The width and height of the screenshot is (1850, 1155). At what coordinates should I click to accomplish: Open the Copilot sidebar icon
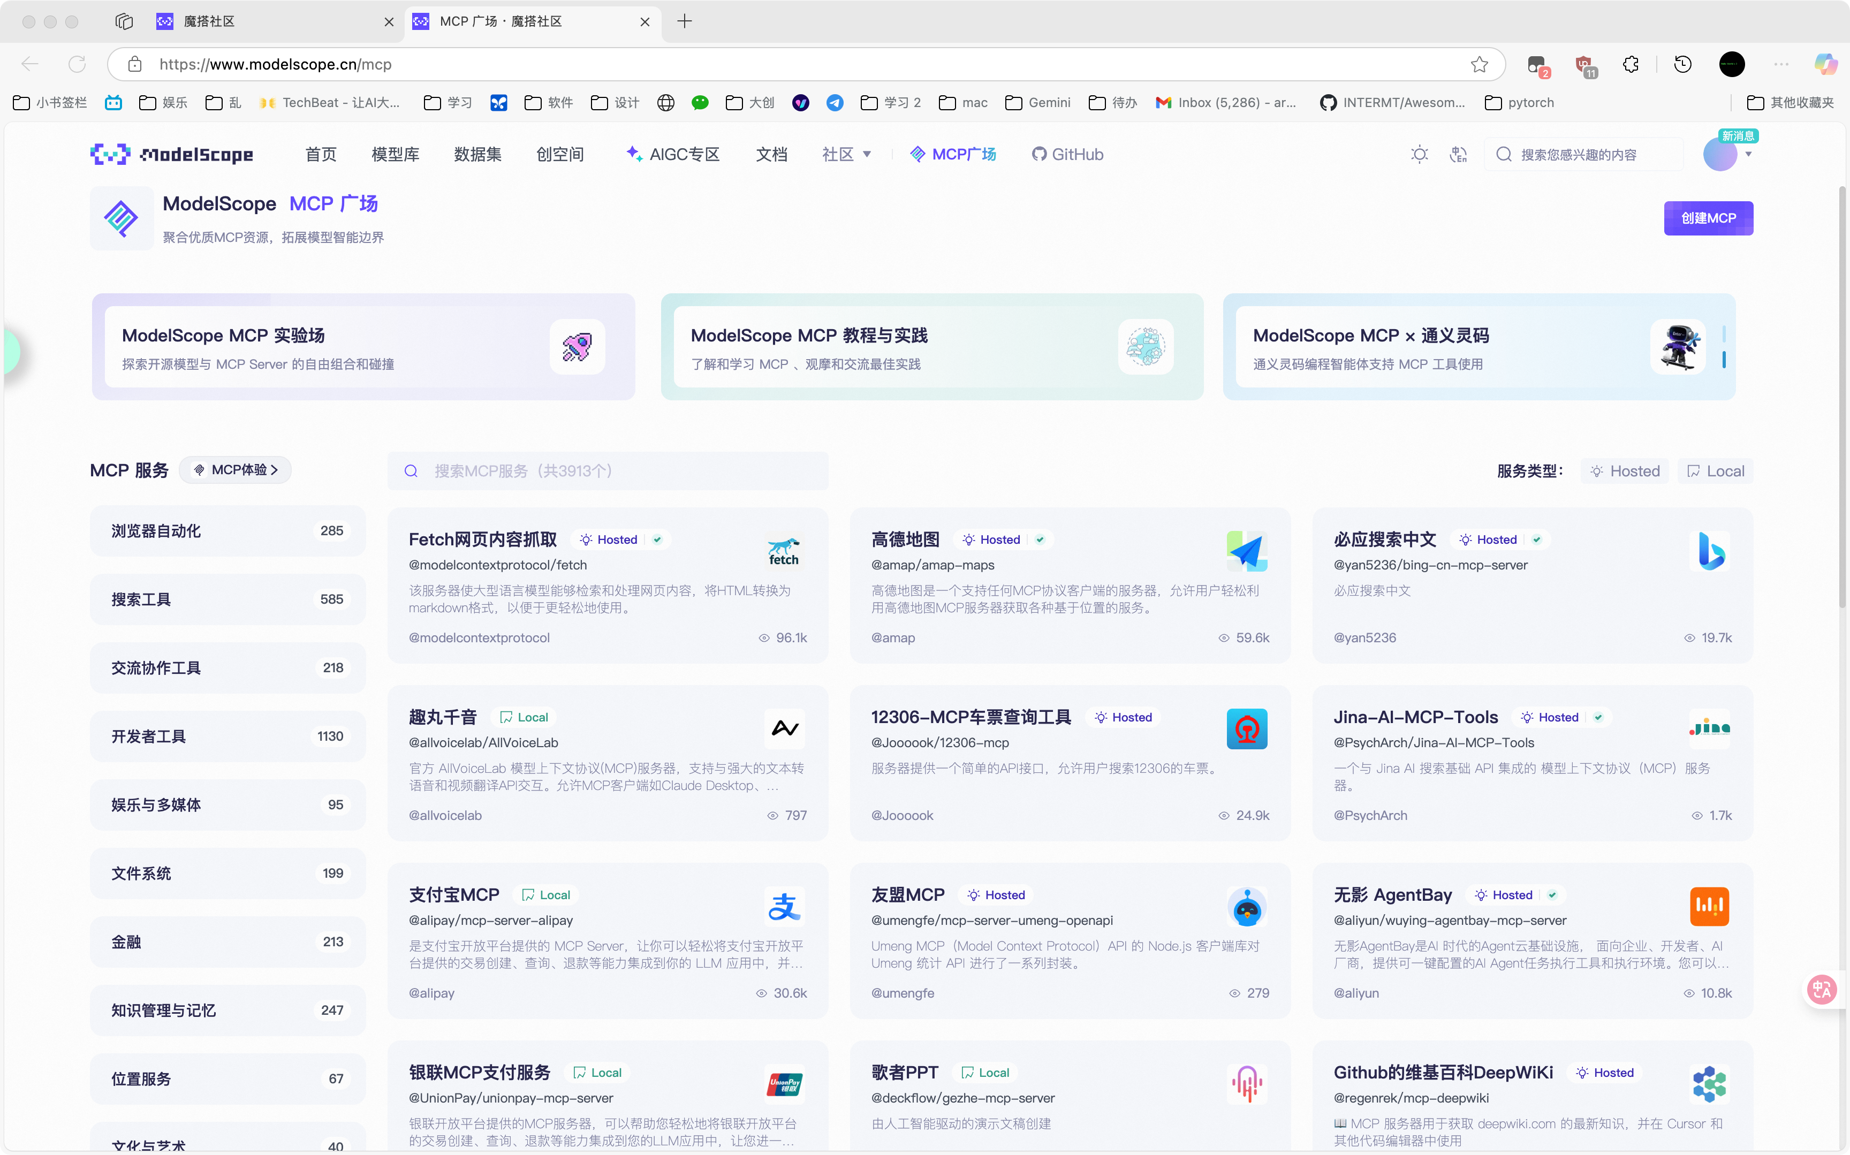1825,64
